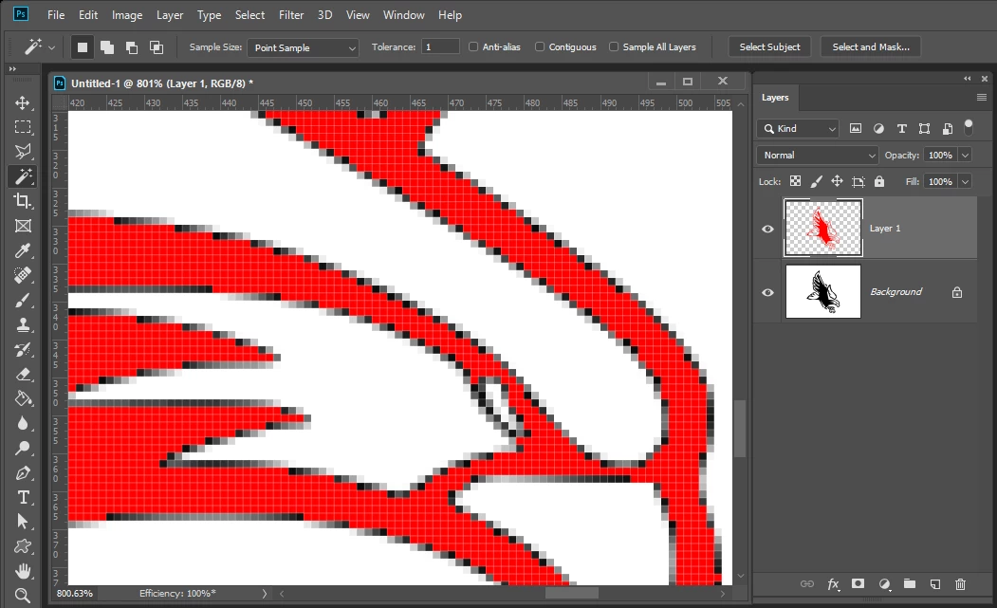The width and height of the screenshot is (997, 608).
Task: Open the tool preset picker arrow
Action: pos(51,47)
